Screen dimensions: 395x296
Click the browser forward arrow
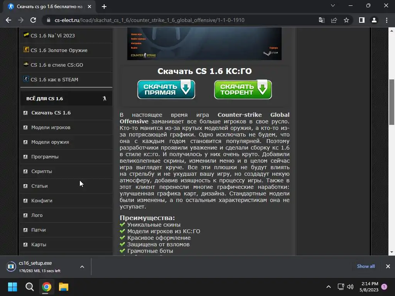pos(21,20)
